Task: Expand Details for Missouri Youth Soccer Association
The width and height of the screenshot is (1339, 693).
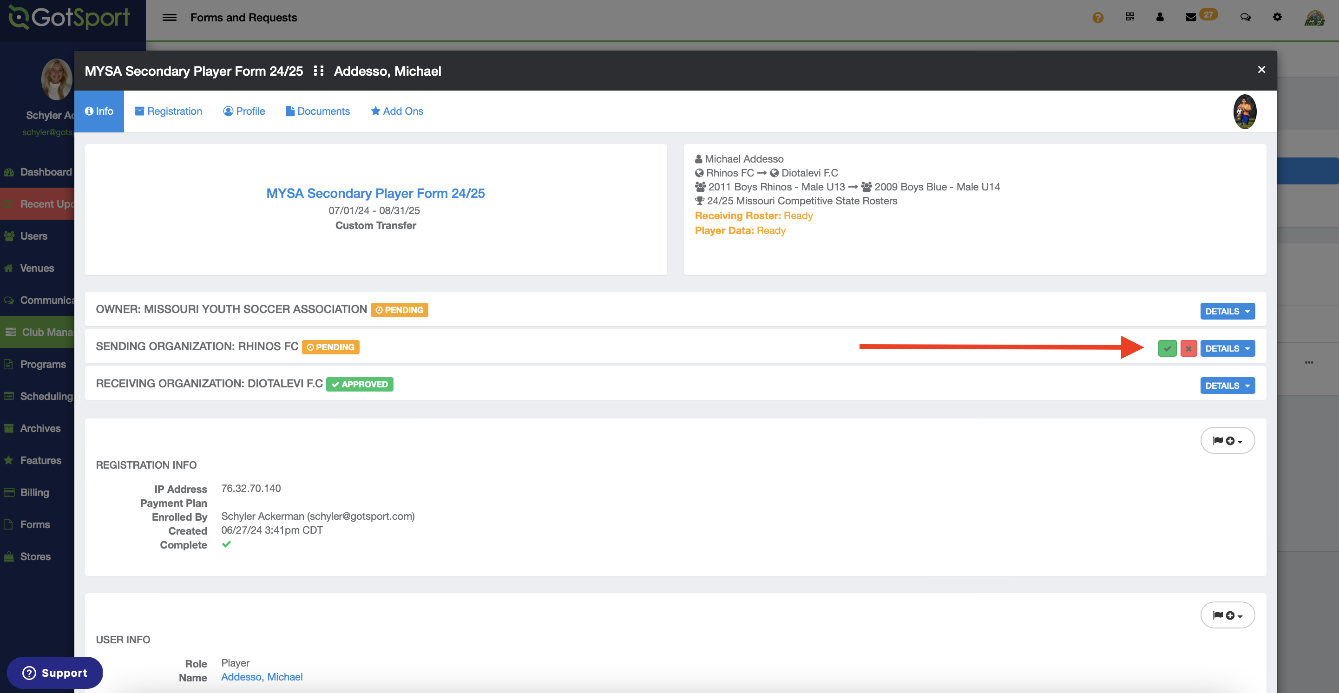Action: pos(1227,311)
